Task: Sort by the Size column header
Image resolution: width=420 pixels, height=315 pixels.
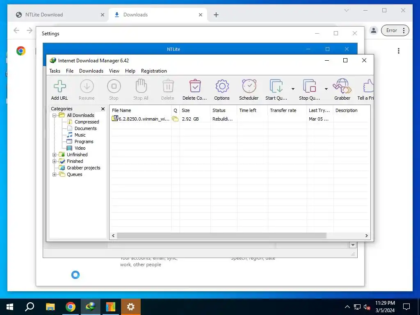Action: click(x=195, y=110)
